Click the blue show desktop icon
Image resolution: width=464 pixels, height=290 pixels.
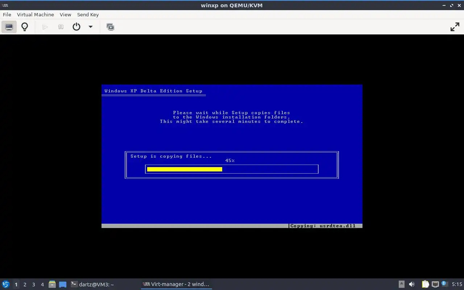(x=63, y=285)
